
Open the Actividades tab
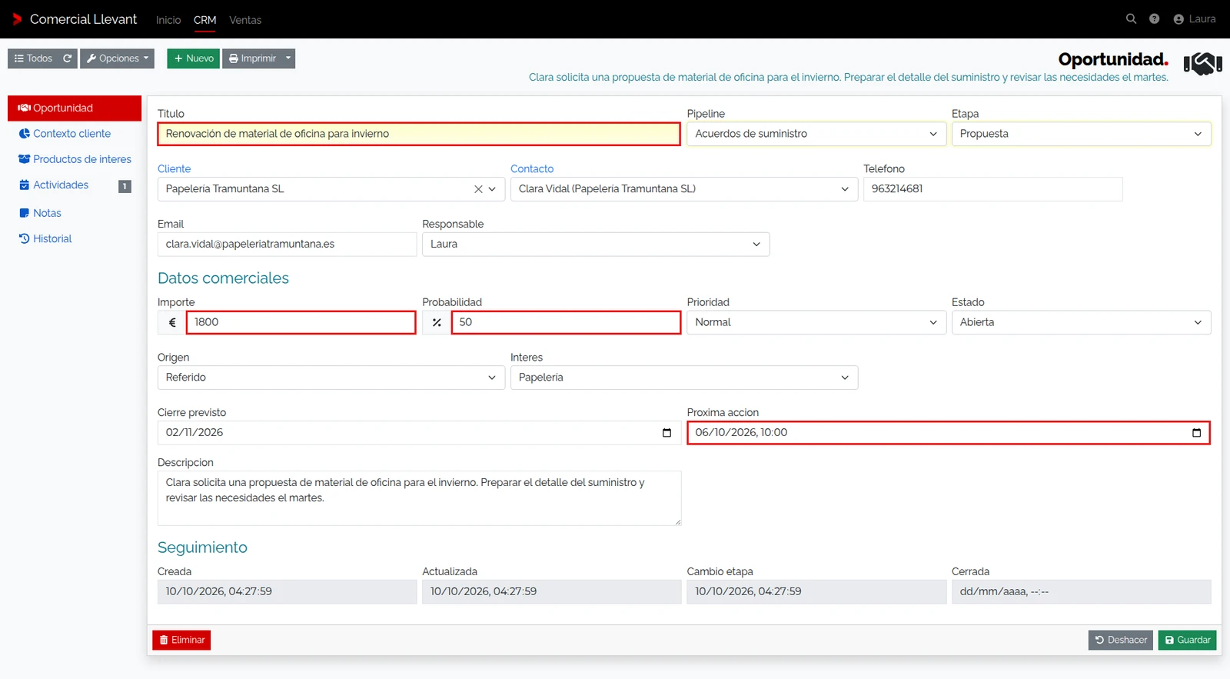pos(75,185)
